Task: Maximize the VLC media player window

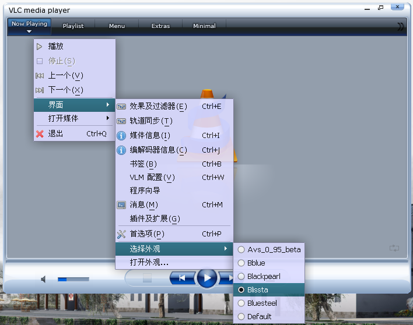Action: 380,8
